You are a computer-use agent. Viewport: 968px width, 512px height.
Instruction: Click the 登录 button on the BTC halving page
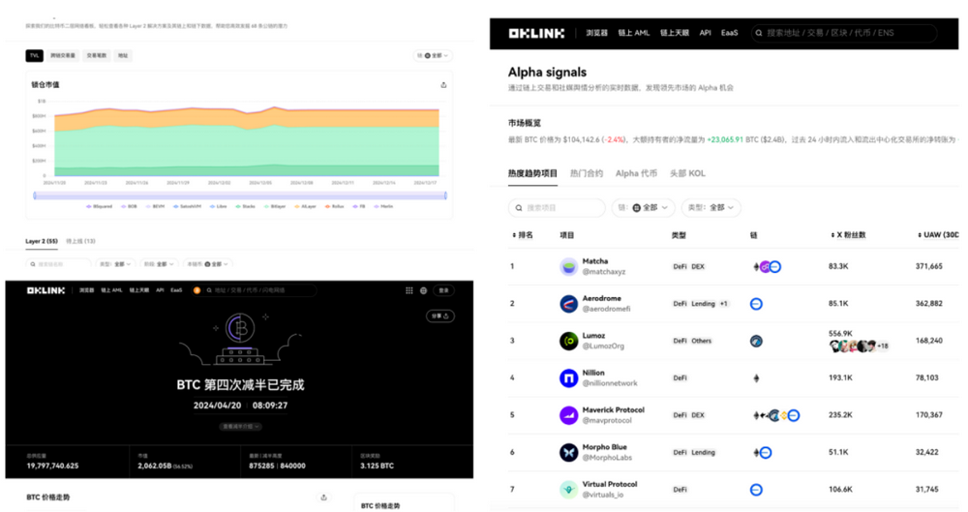(x=443, y=290)
